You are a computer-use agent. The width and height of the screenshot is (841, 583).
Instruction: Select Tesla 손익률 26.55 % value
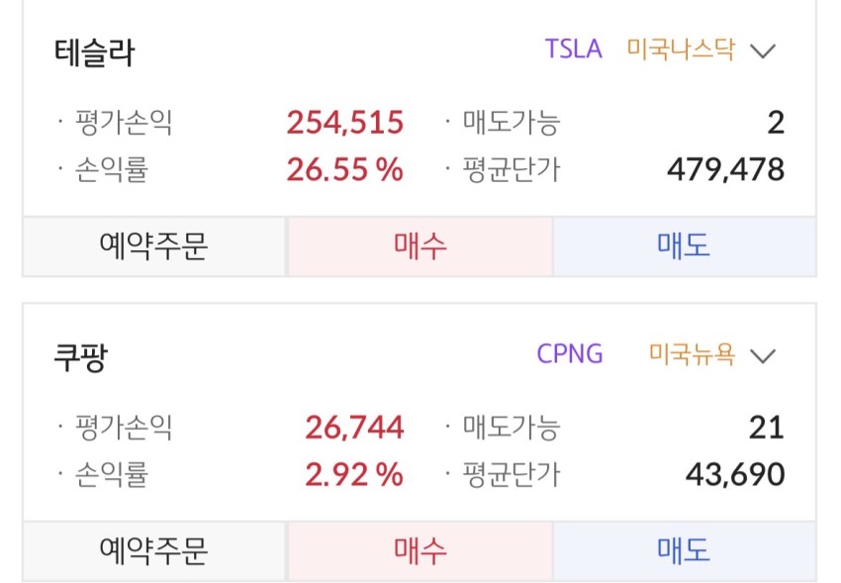coord(345,169)
